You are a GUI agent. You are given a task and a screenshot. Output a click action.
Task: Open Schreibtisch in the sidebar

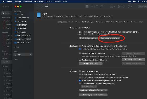pyautogui.click(x=21, y=25)
